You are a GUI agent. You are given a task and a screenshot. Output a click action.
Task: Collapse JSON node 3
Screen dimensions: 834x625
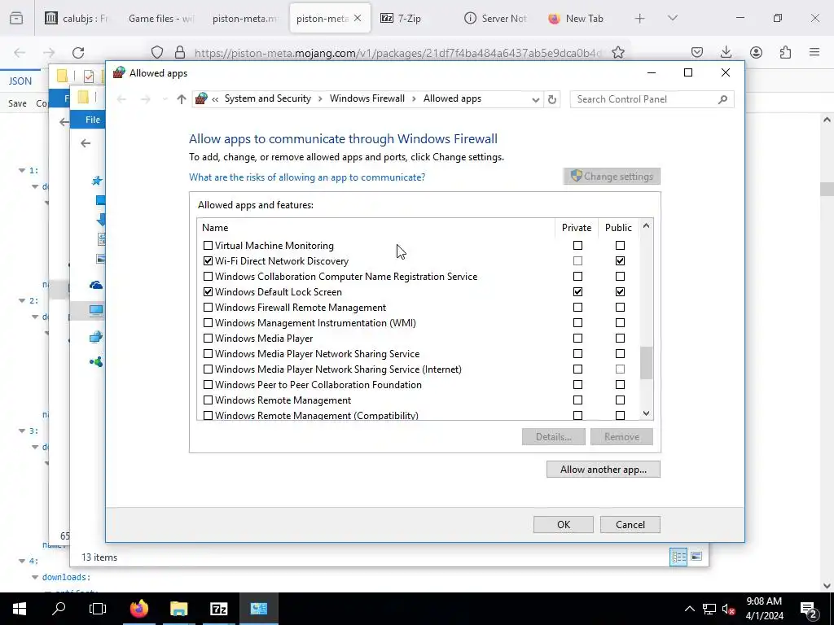click(x=22, y=431)
